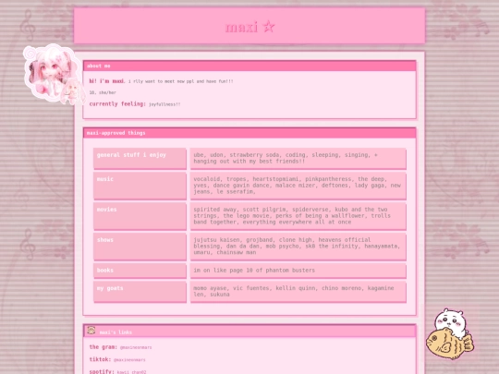Click the "books" label cell
The width and height of the screenshot is (499, 374).
[x=140, y=271]
